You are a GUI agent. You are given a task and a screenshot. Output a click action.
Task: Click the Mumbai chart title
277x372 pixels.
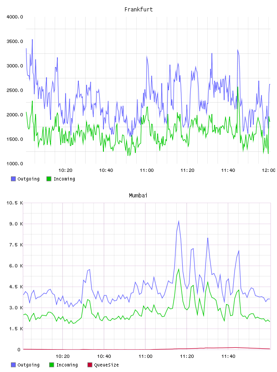[138, 196]
